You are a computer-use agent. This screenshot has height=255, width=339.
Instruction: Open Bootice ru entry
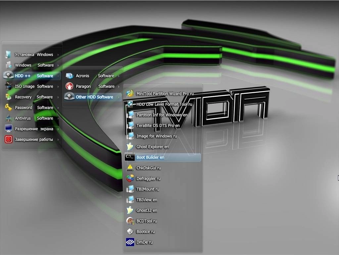point(163,231)
